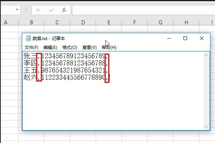Select column D header in Excel
The height and width of the screenshot is (143, 215).
point(83,22)
